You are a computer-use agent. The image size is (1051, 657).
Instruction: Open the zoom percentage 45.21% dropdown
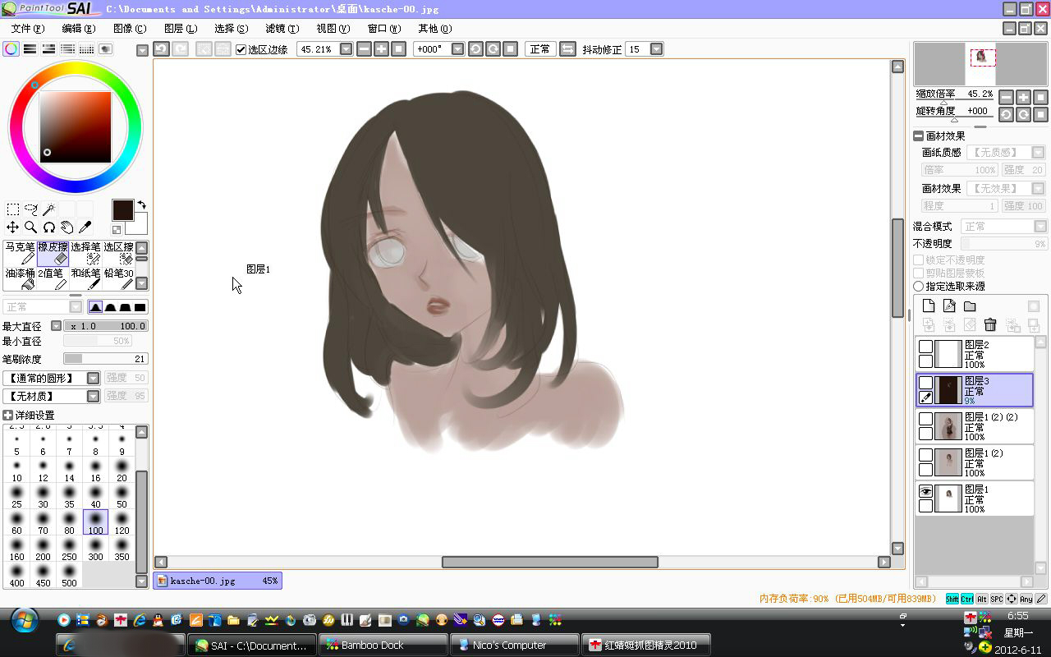click(x=346, y=49)
